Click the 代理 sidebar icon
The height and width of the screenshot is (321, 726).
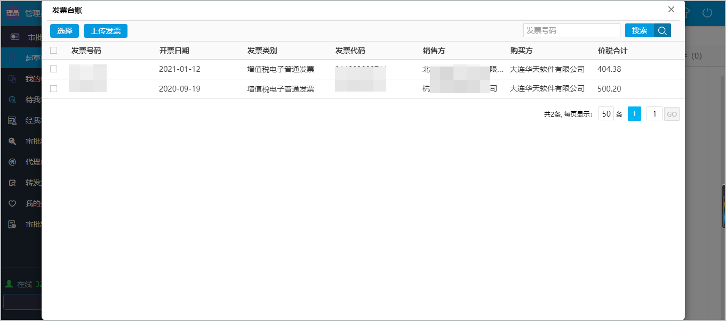click(x=12, y=162)
